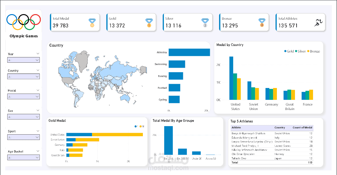The image size is (337, 175).
Task: Select the Michael Fred Phelps, II table row
Action: tap(272, 146)
